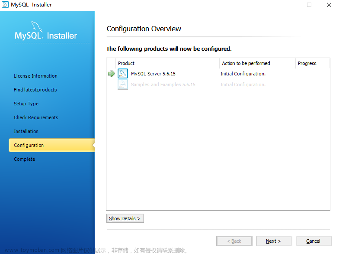Minimize the MySQL Installer window

[x=290, y=5]
